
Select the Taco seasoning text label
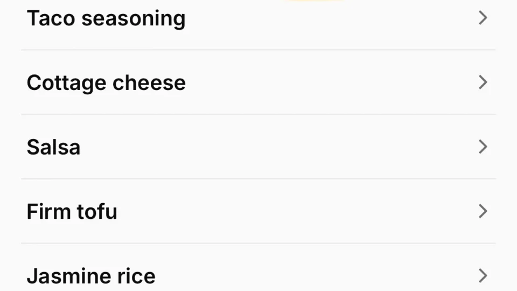pyautogui.click(x=106, y=18)
